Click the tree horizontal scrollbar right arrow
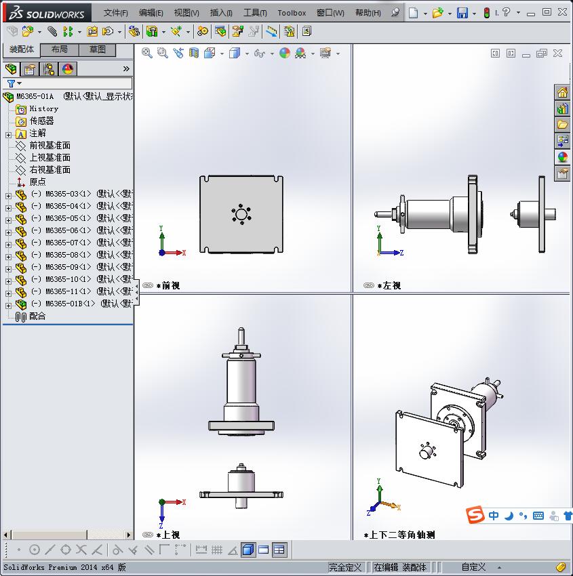This screenshot has height=576, width=573. 128,535
